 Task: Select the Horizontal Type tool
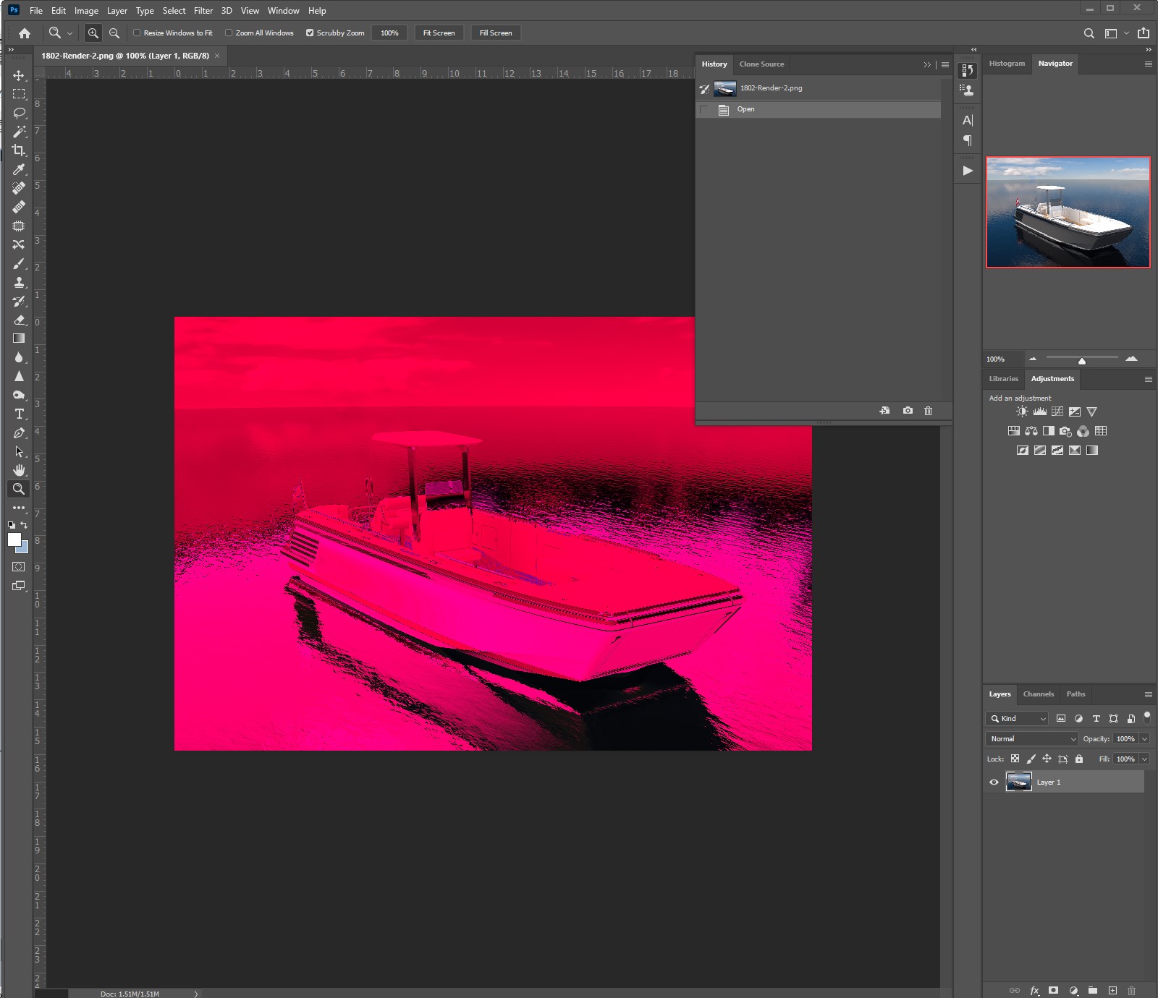(19, 414)
